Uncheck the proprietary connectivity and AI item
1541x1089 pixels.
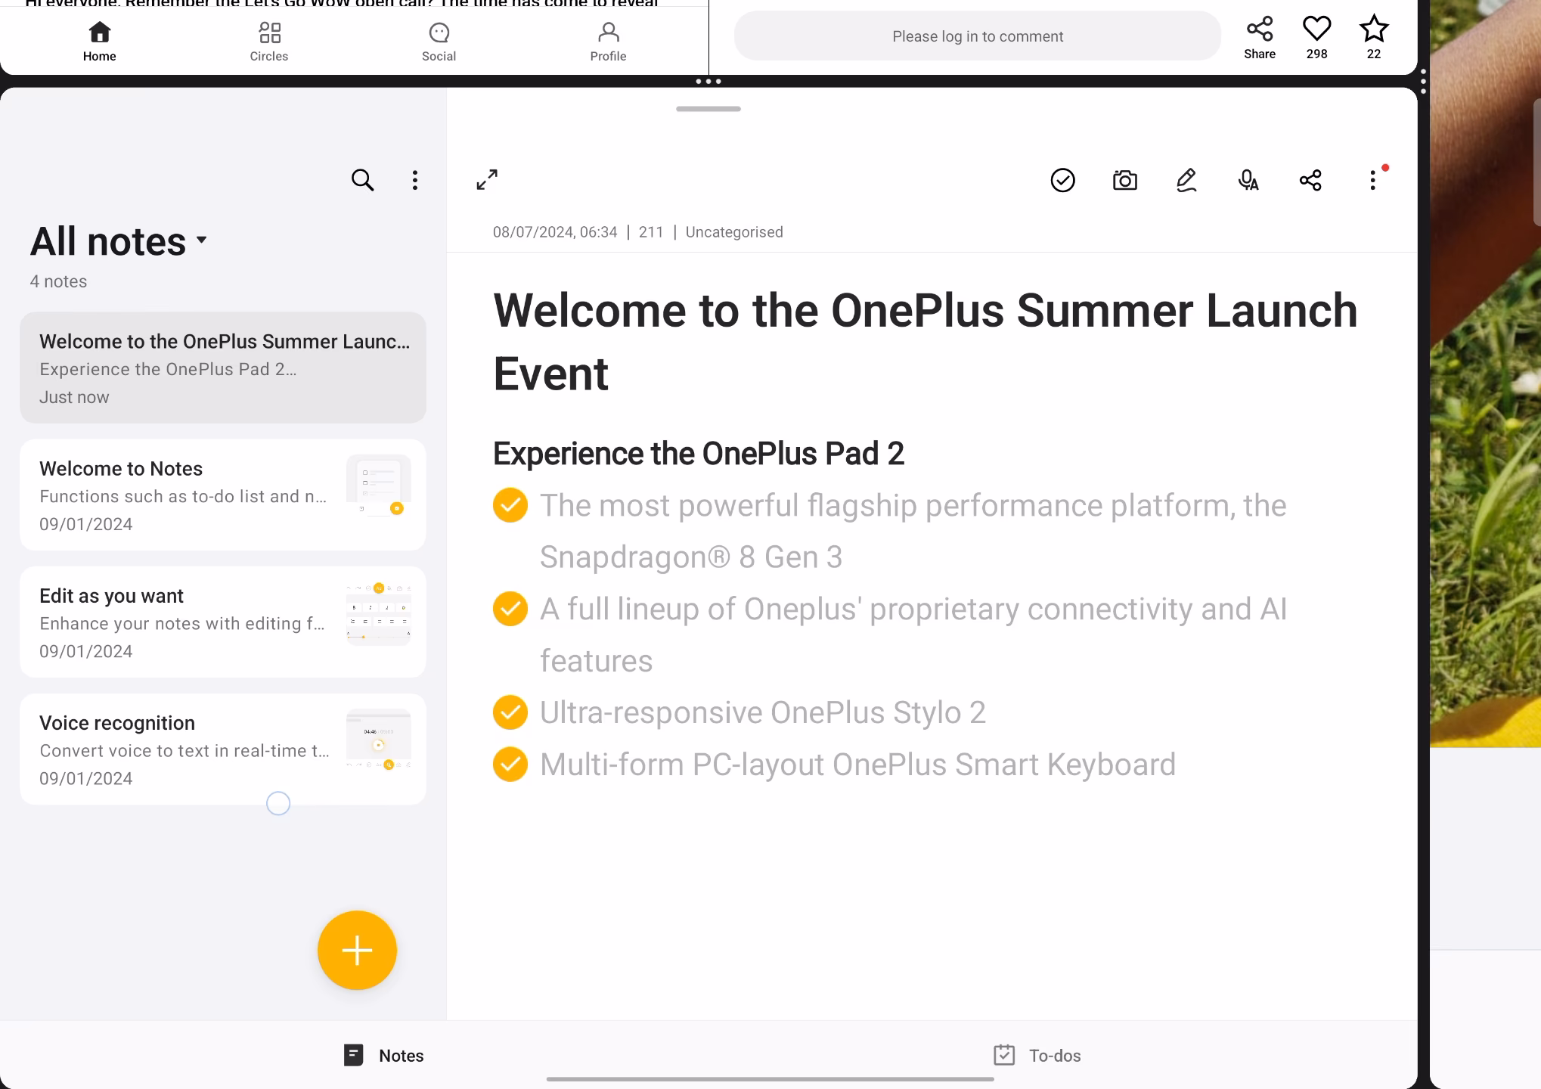(510, 609)
